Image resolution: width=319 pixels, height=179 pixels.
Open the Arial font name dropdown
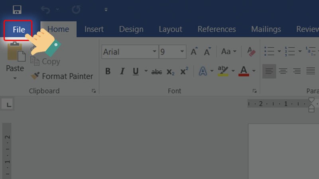[154, 51]
